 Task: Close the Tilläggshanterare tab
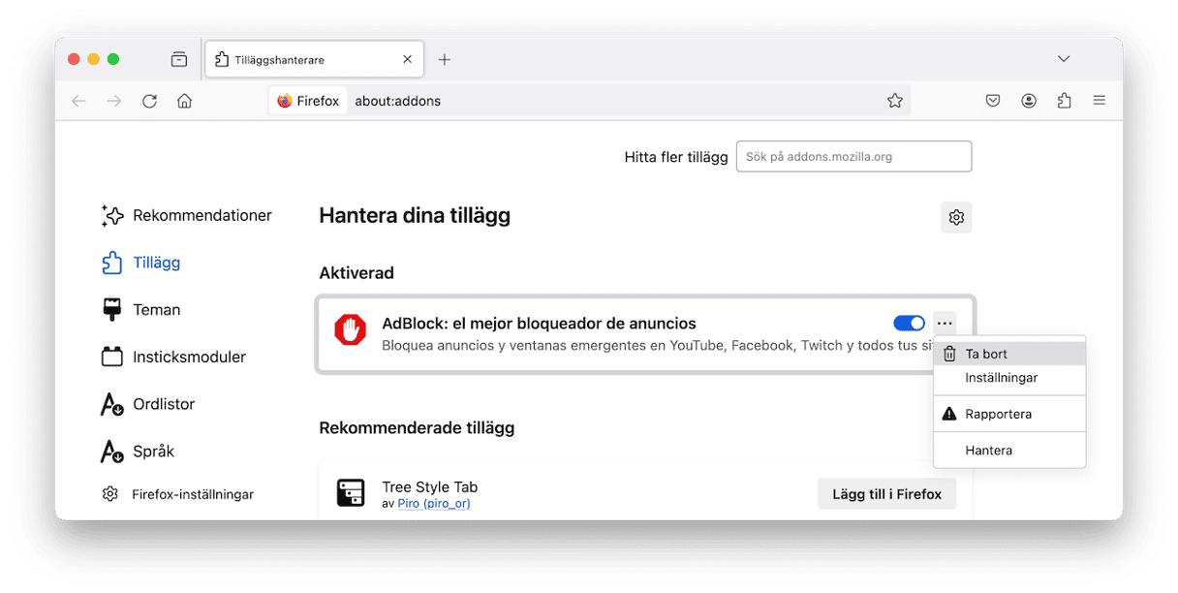[408, 59]
